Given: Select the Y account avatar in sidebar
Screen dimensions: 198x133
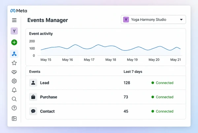Looking at the screenshot, I should [14, 31].
